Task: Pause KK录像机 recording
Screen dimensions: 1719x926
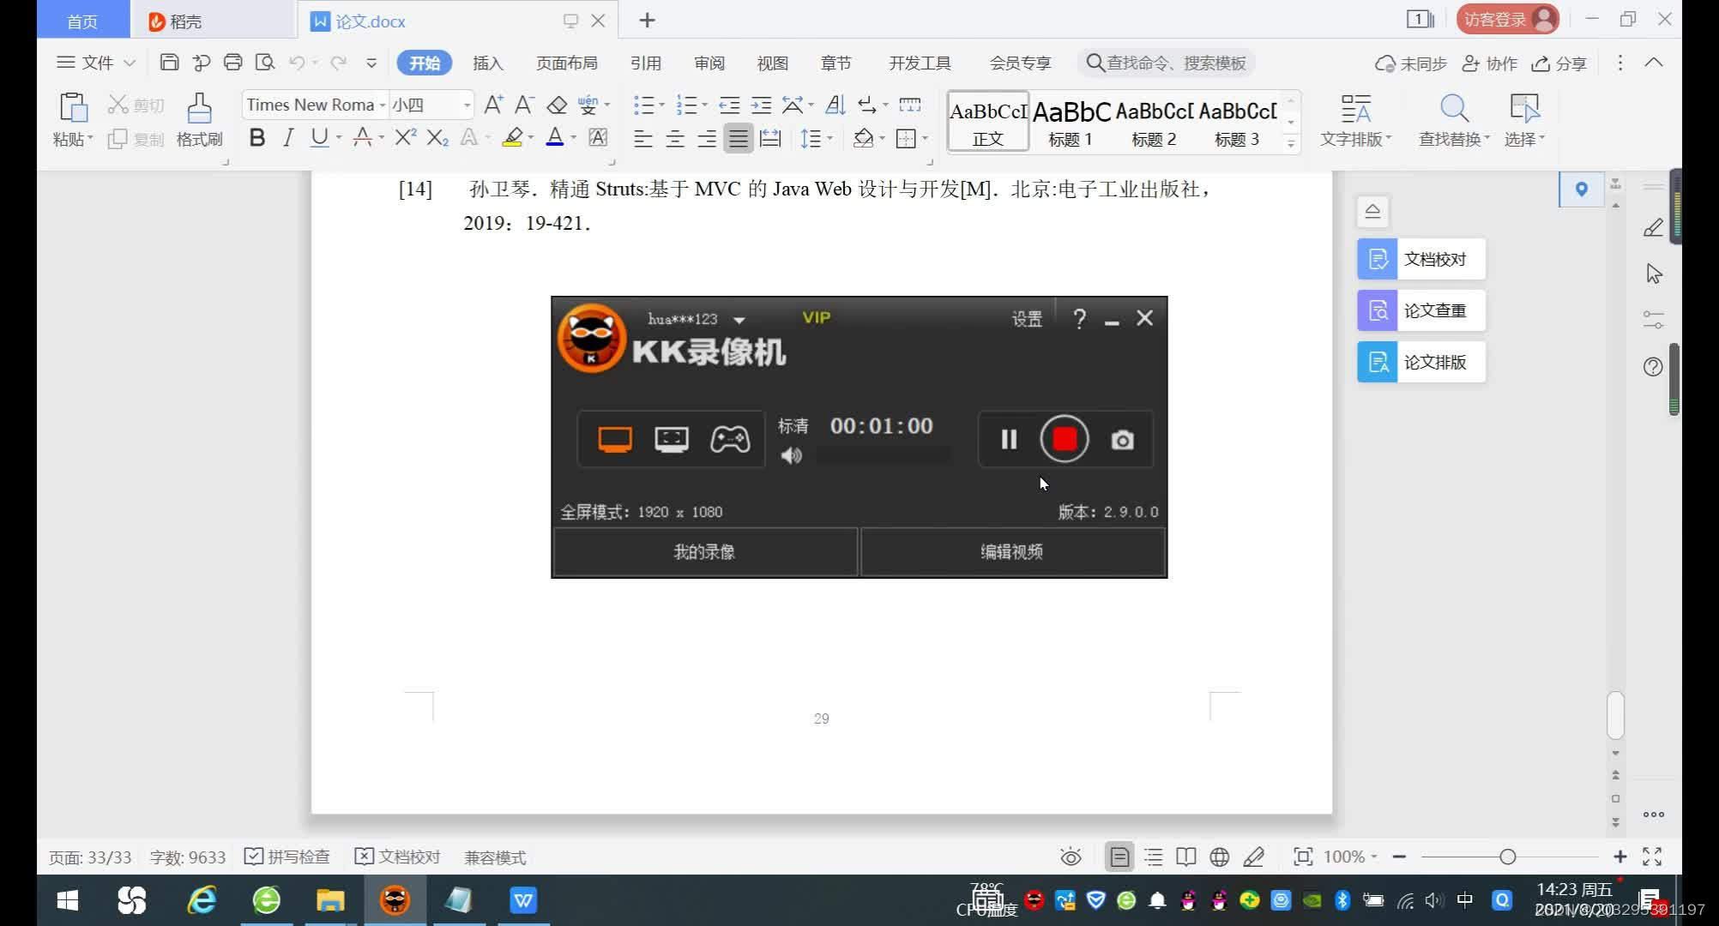Action: click(x=1007, y=439)
